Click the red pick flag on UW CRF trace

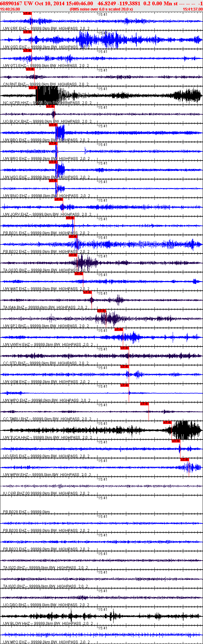tap(28, 13)
